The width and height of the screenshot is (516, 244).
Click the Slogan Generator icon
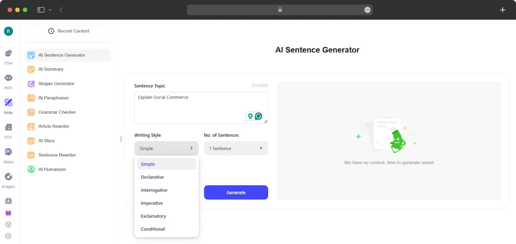tap(31, 84)
